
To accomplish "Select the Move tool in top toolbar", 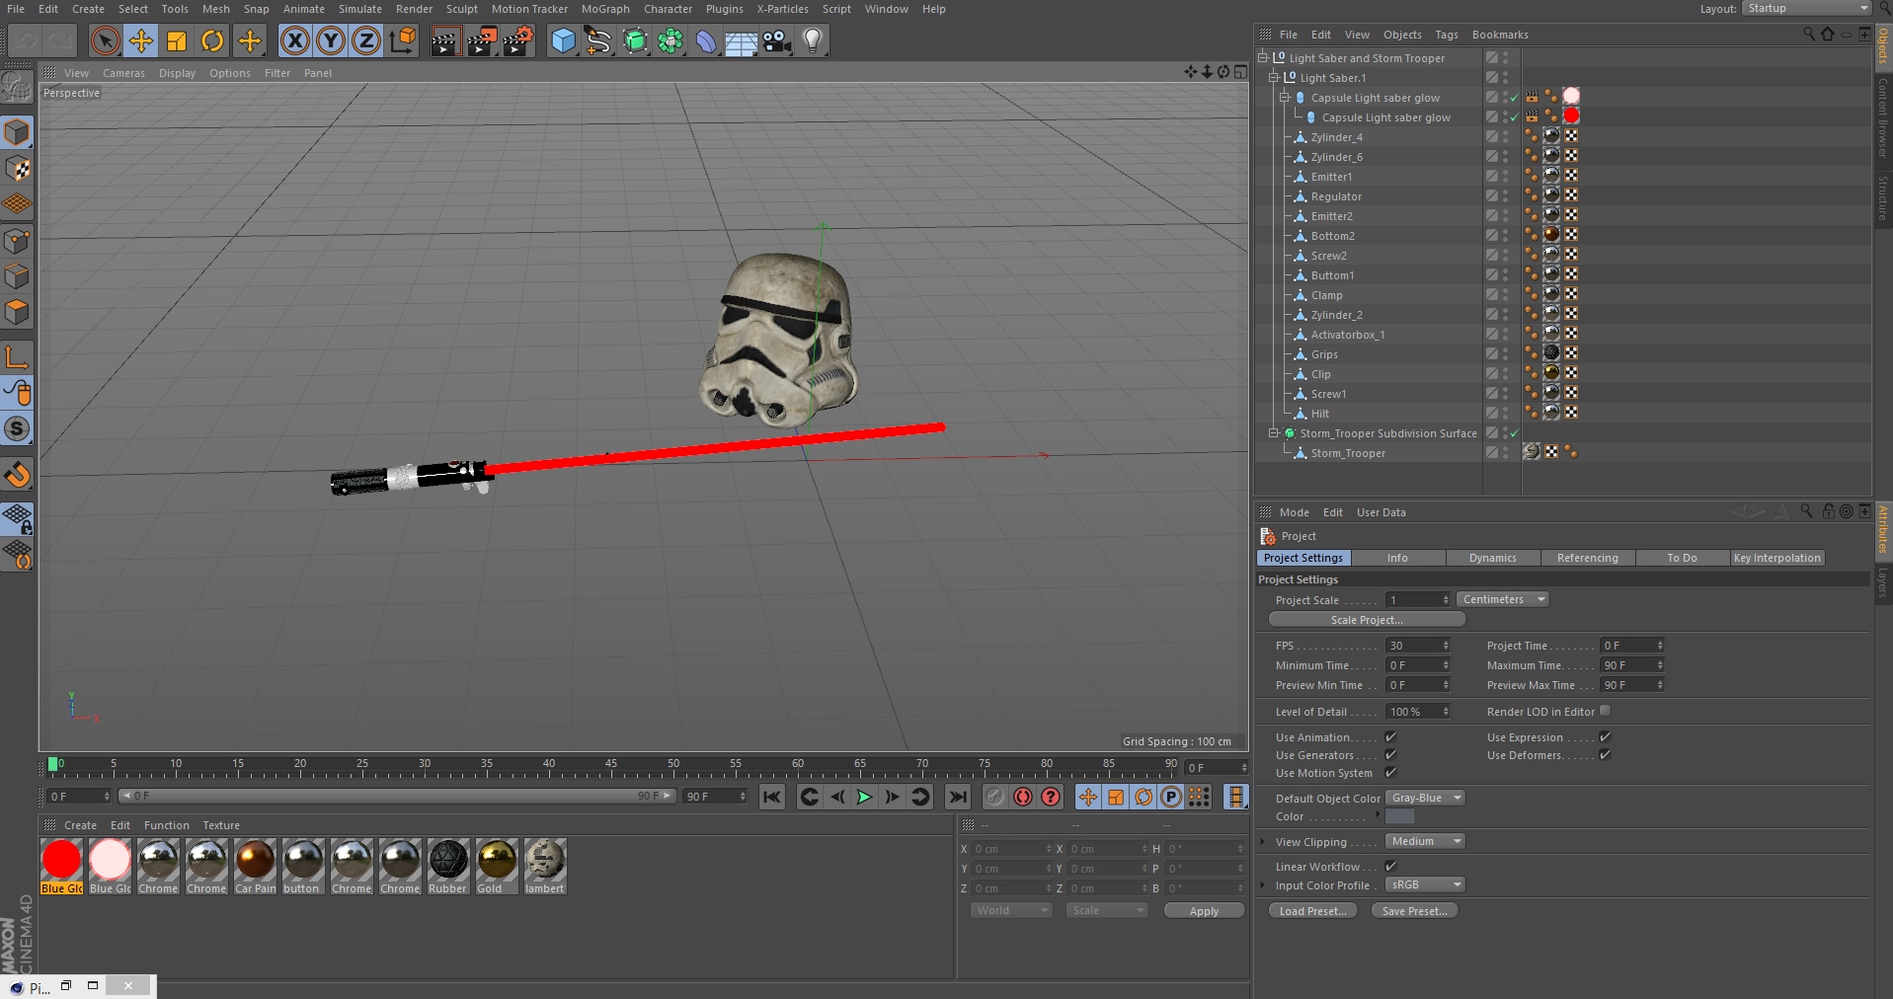I will (x=141, y=40).
